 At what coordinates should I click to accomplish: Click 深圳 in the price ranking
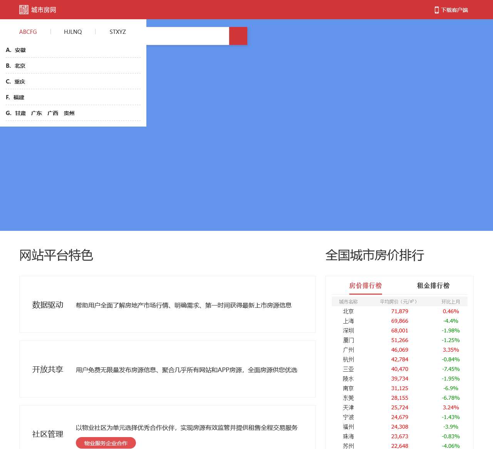349,330
